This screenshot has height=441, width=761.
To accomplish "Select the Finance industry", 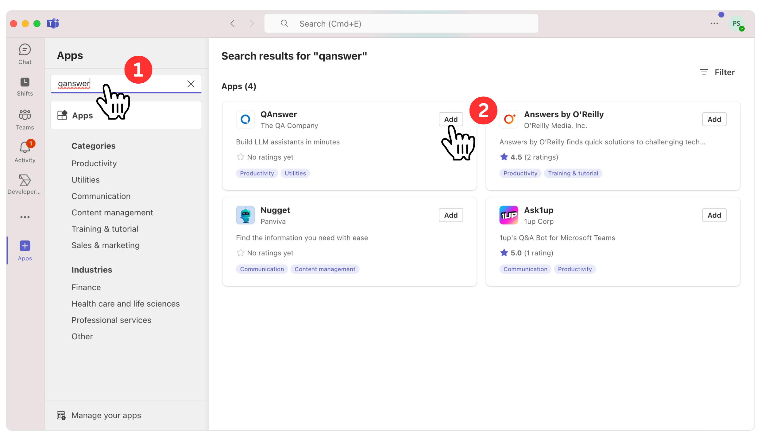I will click(x=86, y=287).
